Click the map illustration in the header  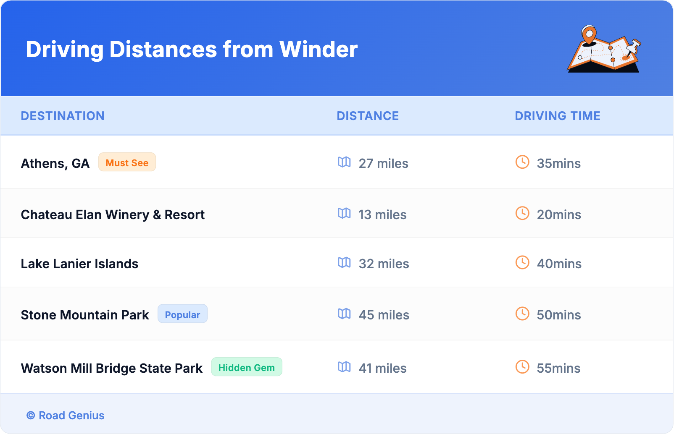point(604,49)
